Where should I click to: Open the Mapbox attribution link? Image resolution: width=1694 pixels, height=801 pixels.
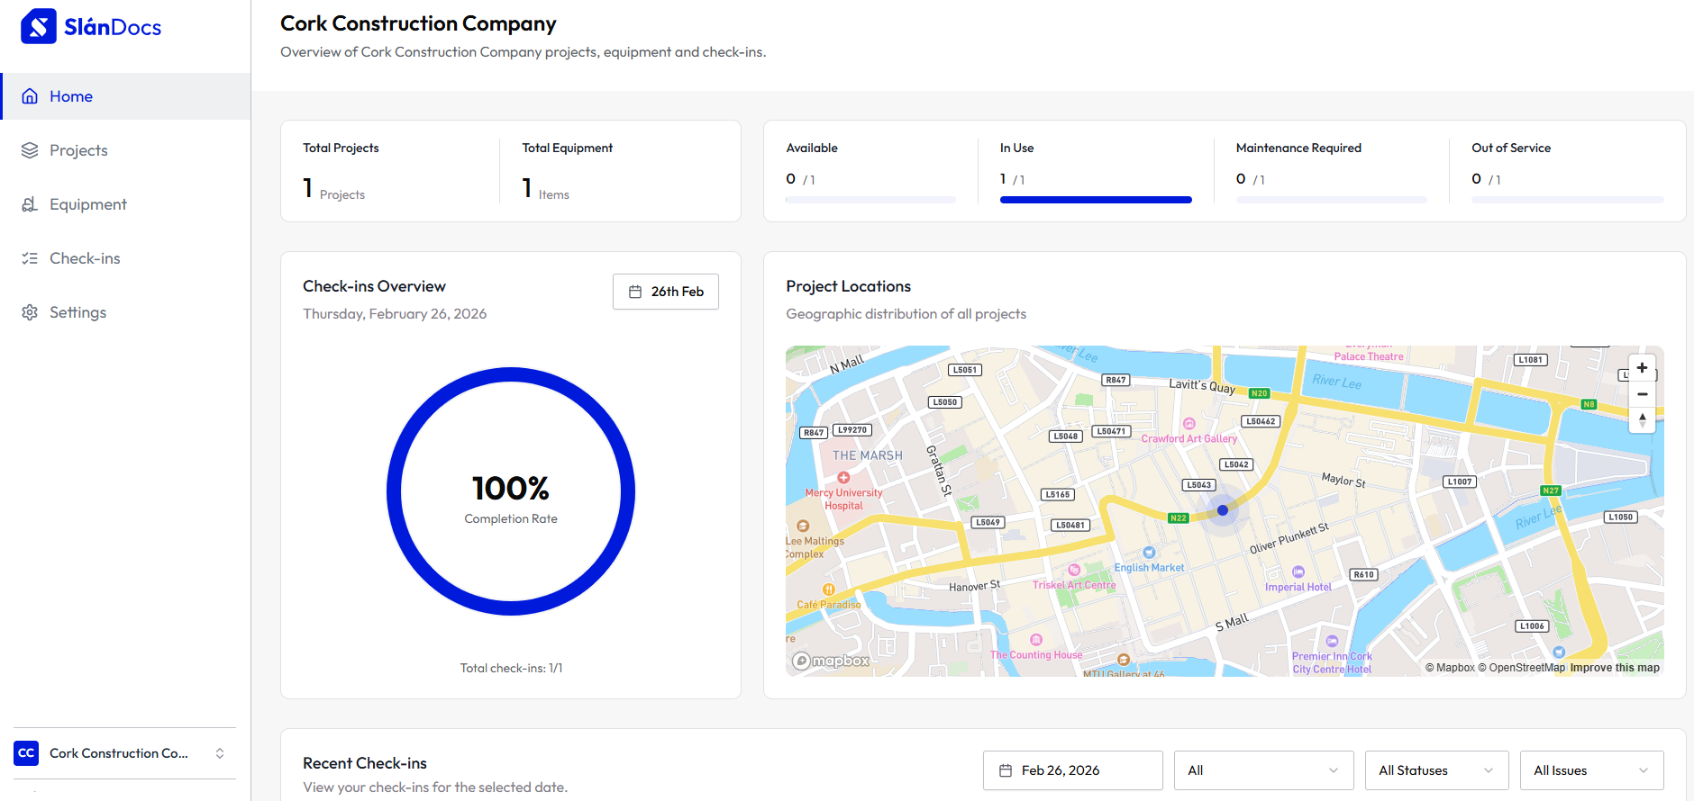point(1450,668)
